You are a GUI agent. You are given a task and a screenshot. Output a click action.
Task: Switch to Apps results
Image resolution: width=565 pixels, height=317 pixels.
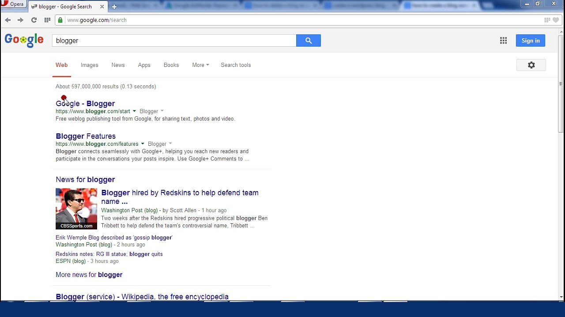pyautogui.click(x=144, y=65)
